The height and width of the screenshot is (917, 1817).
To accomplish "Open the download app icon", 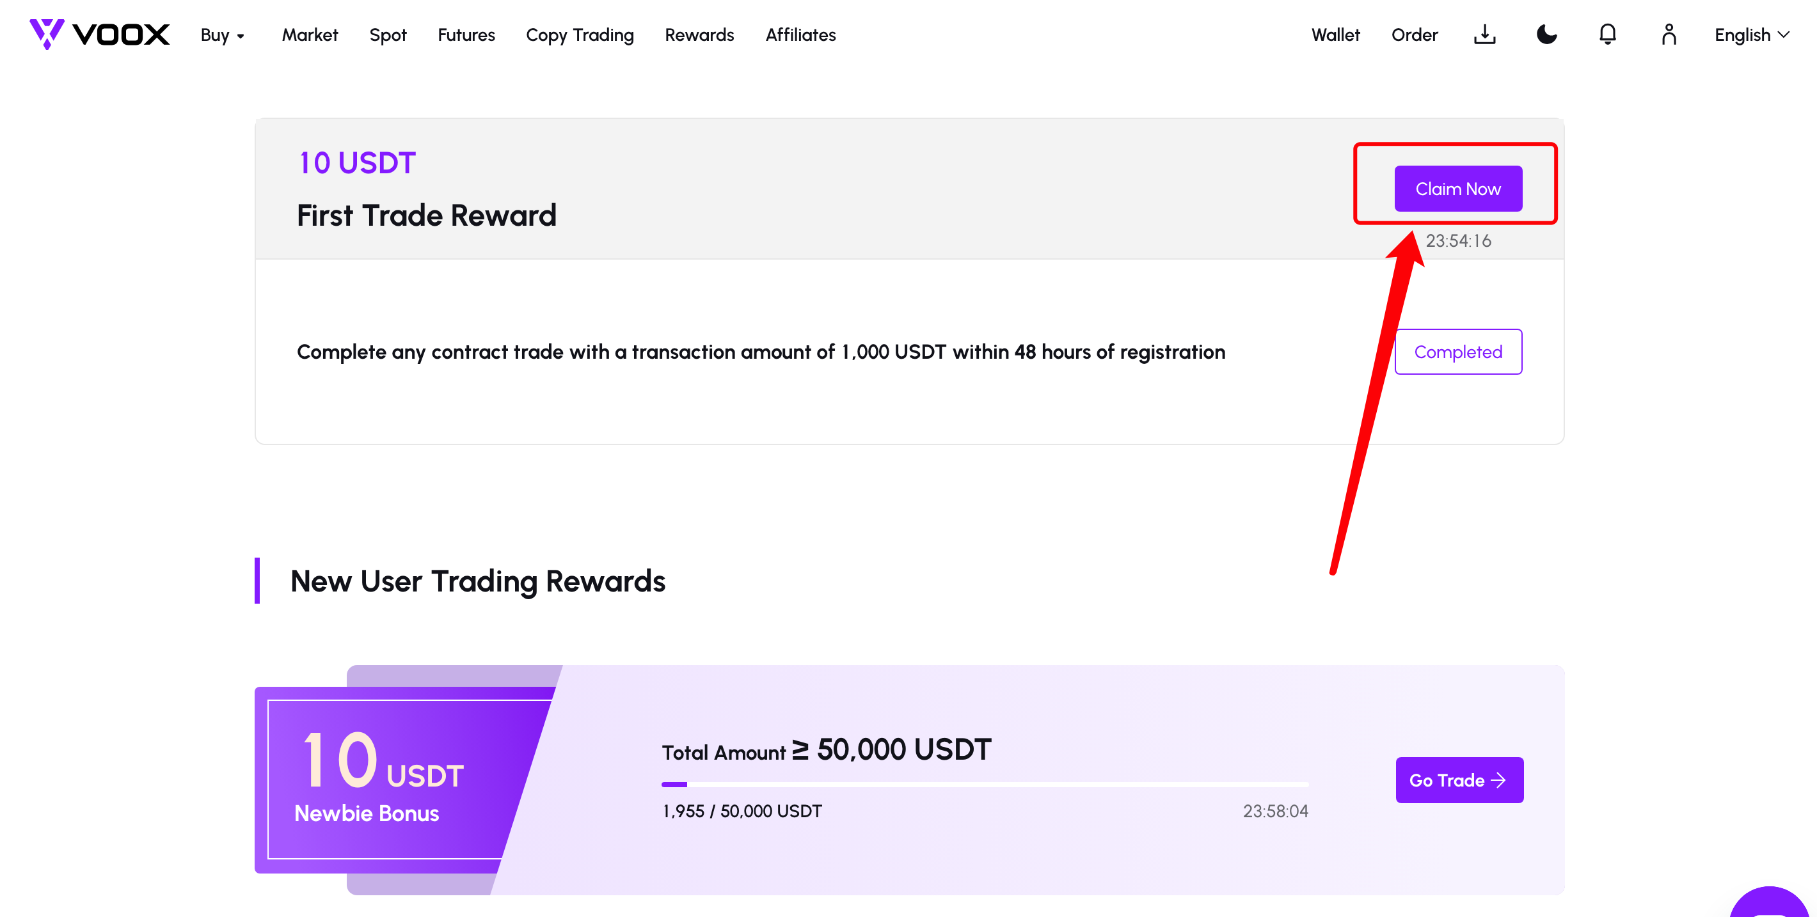I will point(1485,35).
